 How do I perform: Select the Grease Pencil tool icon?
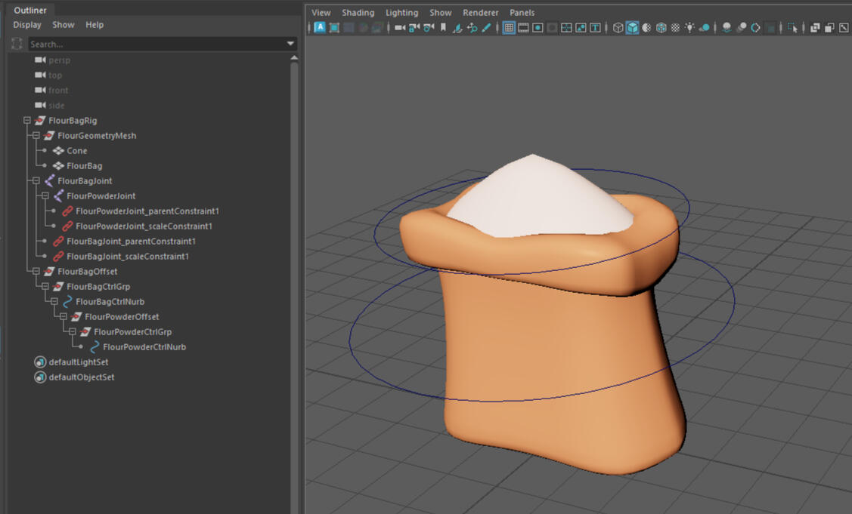(486, 28)
